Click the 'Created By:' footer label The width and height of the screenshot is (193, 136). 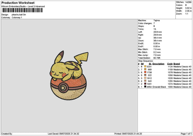tap(7, 134)
